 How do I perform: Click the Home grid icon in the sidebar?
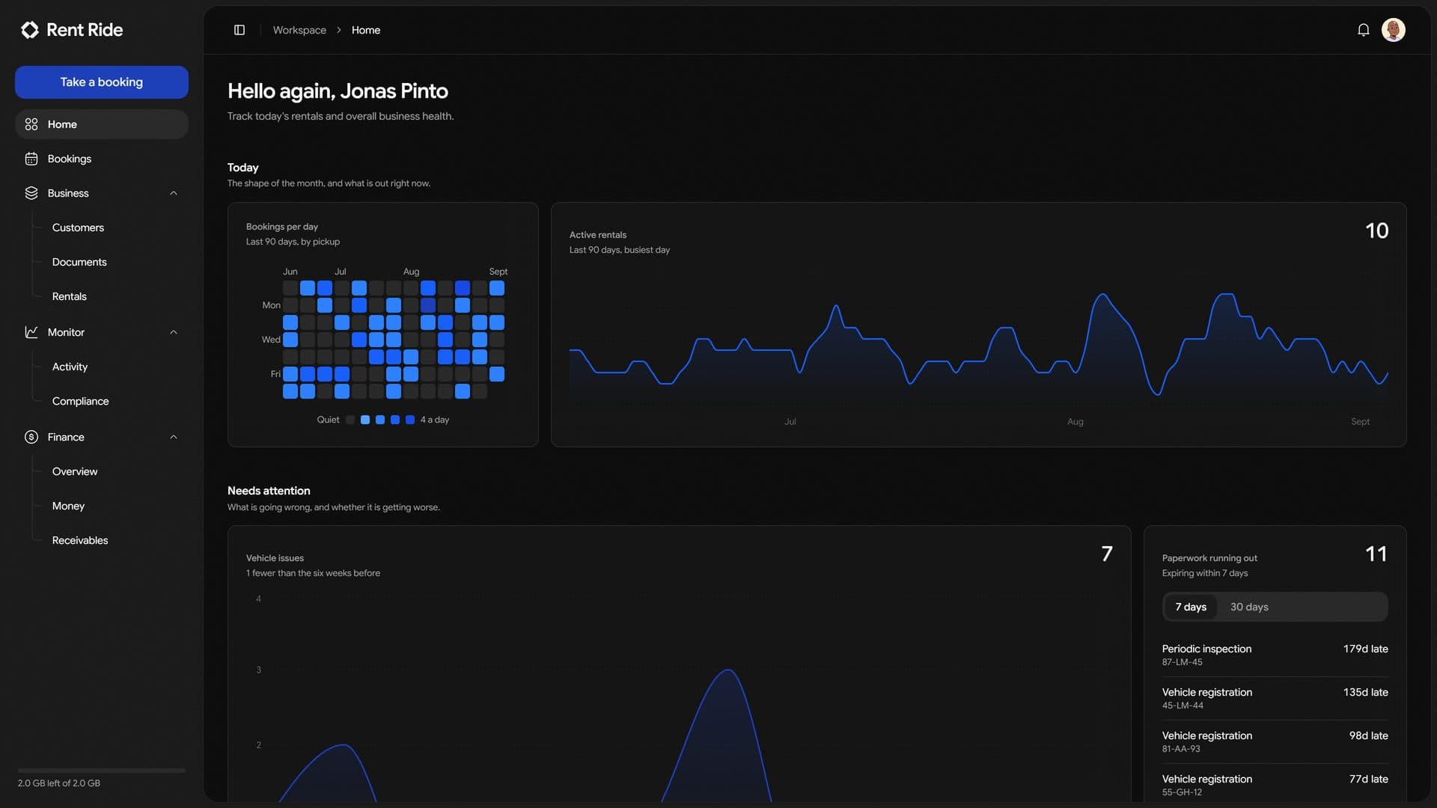point(31,124)
